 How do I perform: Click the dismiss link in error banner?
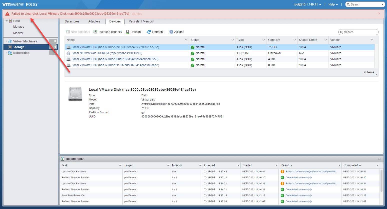[137, 14]
